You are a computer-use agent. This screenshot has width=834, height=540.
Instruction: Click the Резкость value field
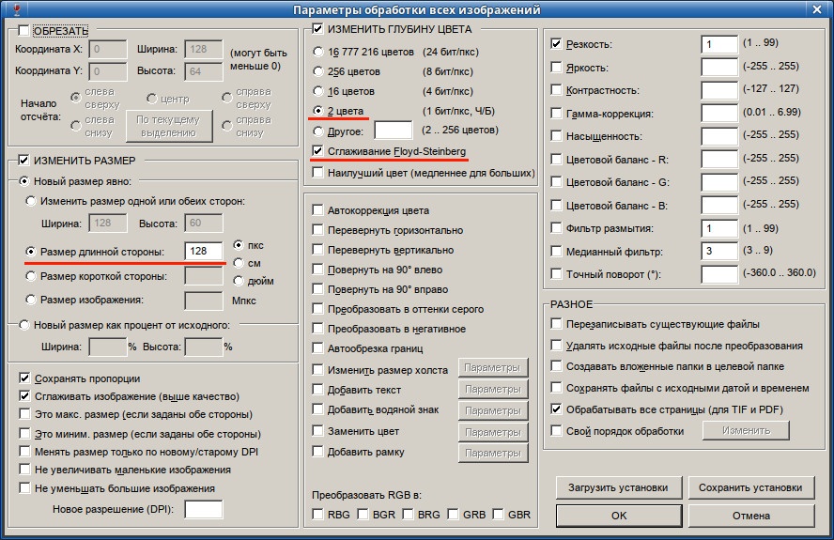click(x=719, y=44)
